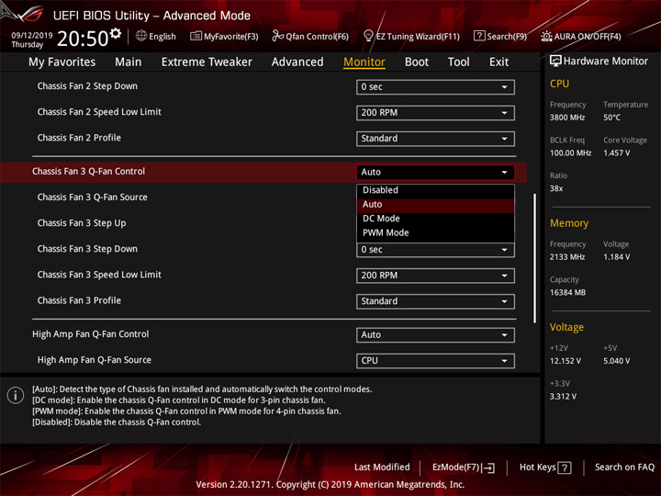Click the Core Voltage 1.457 V value
The height and width of the screenshot is (496, 661).
coord(617,153)
